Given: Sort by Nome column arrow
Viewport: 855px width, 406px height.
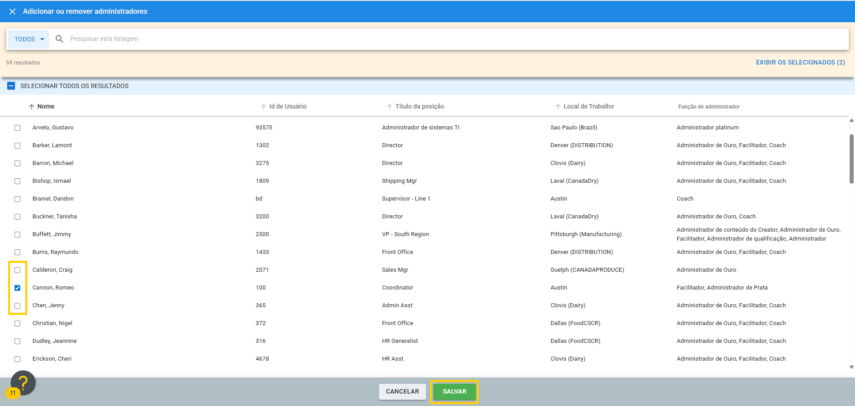Looking at the screenshot, I should pos(32,107).
